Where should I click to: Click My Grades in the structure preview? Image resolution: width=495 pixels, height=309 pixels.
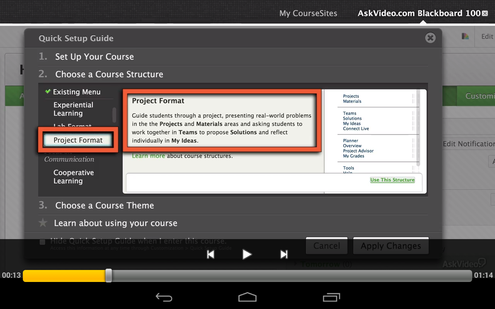[353, 156]
